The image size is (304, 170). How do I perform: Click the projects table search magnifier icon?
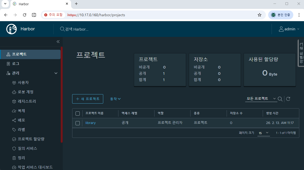280,99
